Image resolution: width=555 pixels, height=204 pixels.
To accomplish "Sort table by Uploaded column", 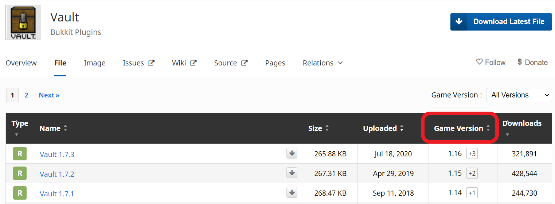I will (383, 128).
